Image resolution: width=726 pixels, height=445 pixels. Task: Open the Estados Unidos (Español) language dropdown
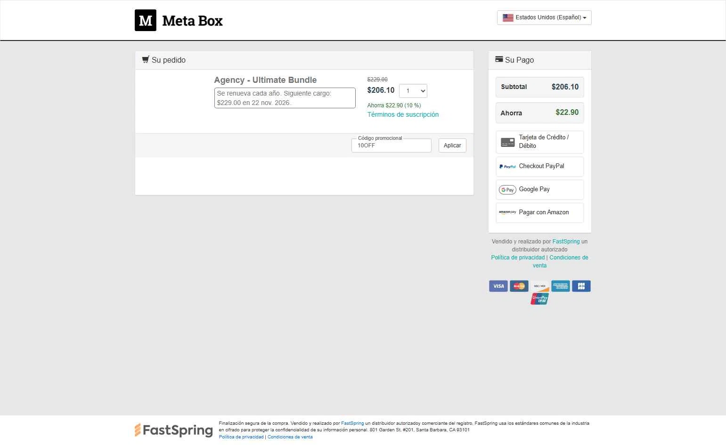click(x=544, y=17)
